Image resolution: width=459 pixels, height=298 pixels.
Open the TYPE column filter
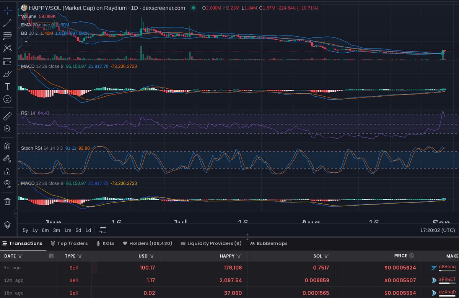(80, 256)
